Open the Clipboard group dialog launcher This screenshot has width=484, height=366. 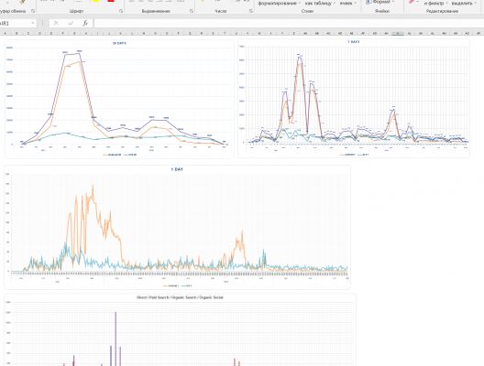click(x=33, y=11)
